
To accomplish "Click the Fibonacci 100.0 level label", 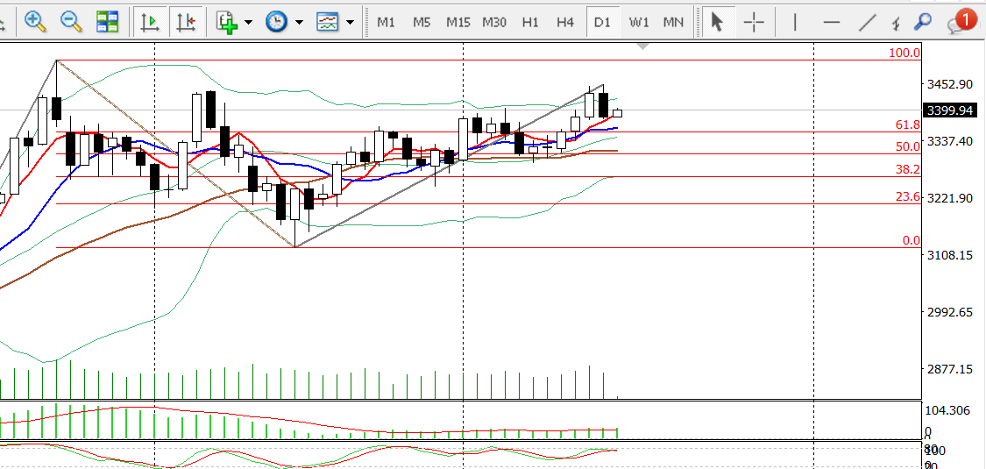I will click(x=904, y=53).
